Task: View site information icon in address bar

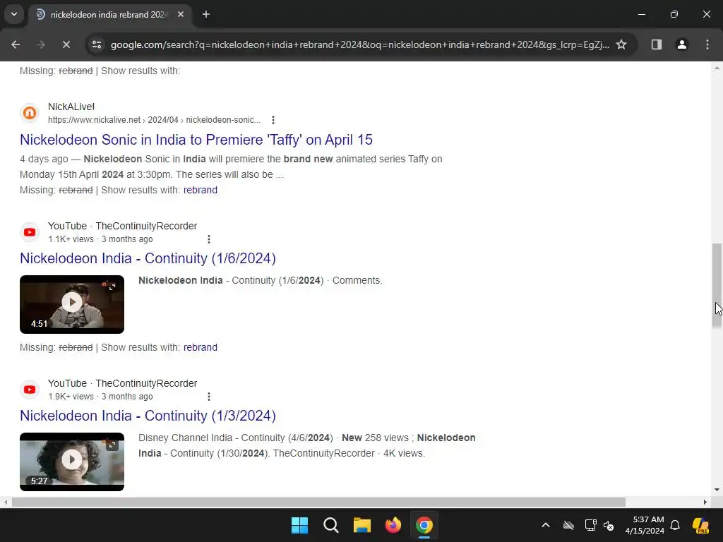Action: tap(97, 44)
